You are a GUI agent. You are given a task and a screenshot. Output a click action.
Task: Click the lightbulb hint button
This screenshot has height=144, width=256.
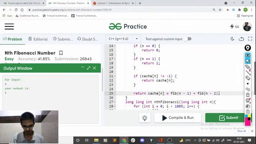(x=145, y=118)
